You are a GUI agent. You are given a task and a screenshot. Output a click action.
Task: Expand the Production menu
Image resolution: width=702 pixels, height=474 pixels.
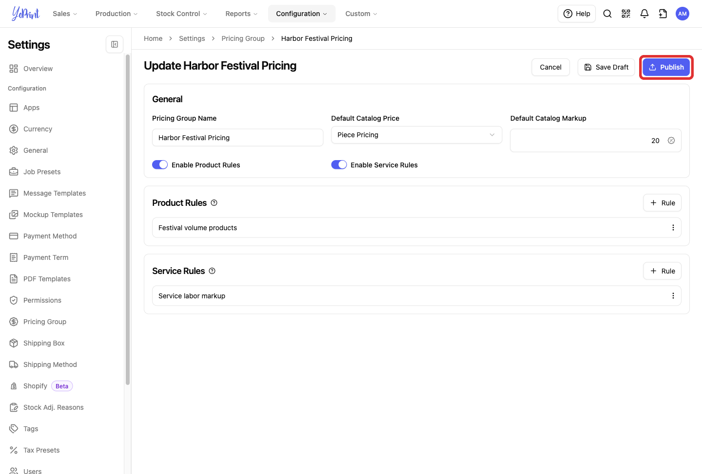(117, 14)
